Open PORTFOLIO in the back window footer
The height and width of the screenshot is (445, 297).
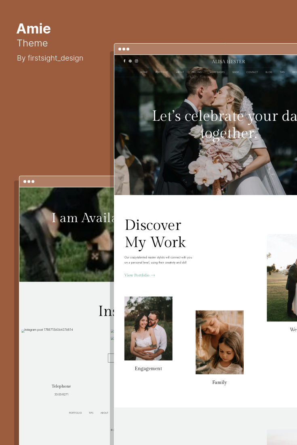(x=75, y=413)
